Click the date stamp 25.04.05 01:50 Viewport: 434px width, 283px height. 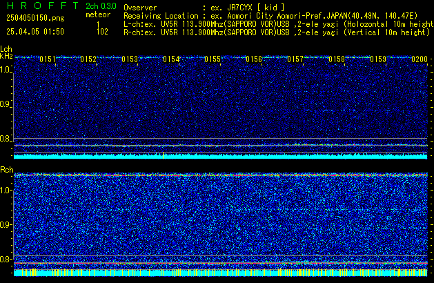(x=35, y=32)
